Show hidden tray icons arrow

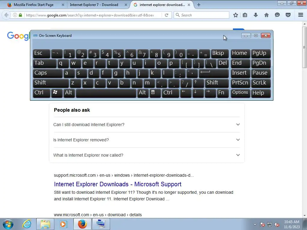255,224
